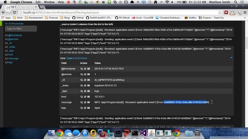Exclude _id value ban icon
The width and height of the screenshot is (248, 139).
[x=85, y=80]
